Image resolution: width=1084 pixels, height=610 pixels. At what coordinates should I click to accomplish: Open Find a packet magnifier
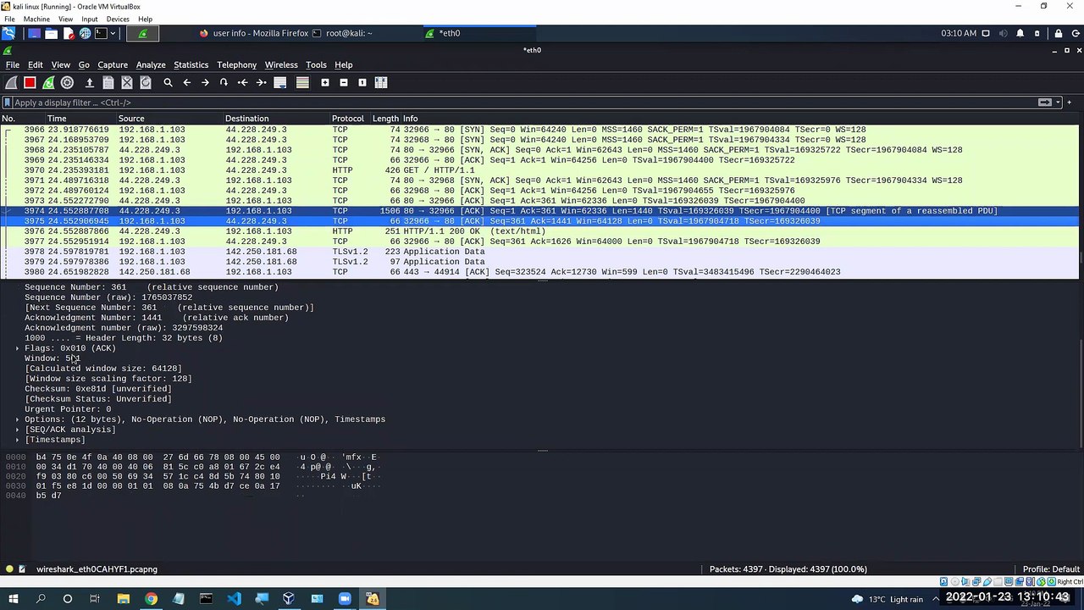[168, 82]
